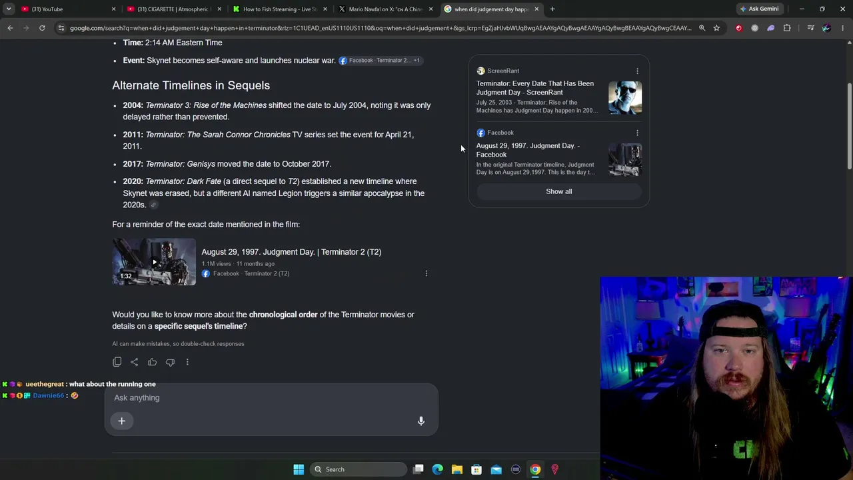Open options for the Facebook source card
The height and width of the screenshot is (480, 853).
[x=637, y=133]
